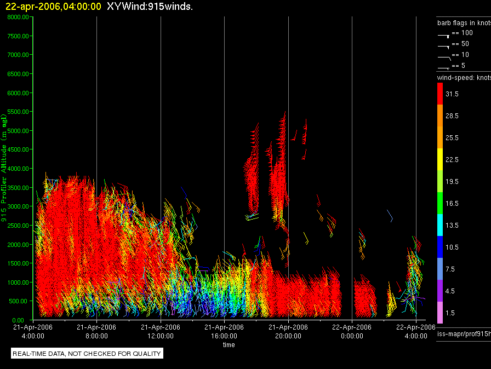Click the 21-Apr-2006 16:00:00 time label
Viewport: 491px width, 369px height.
tap(224, 331)
